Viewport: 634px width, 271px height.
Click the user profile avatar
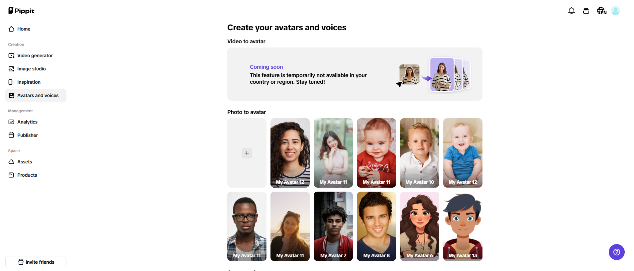[615, 11]
